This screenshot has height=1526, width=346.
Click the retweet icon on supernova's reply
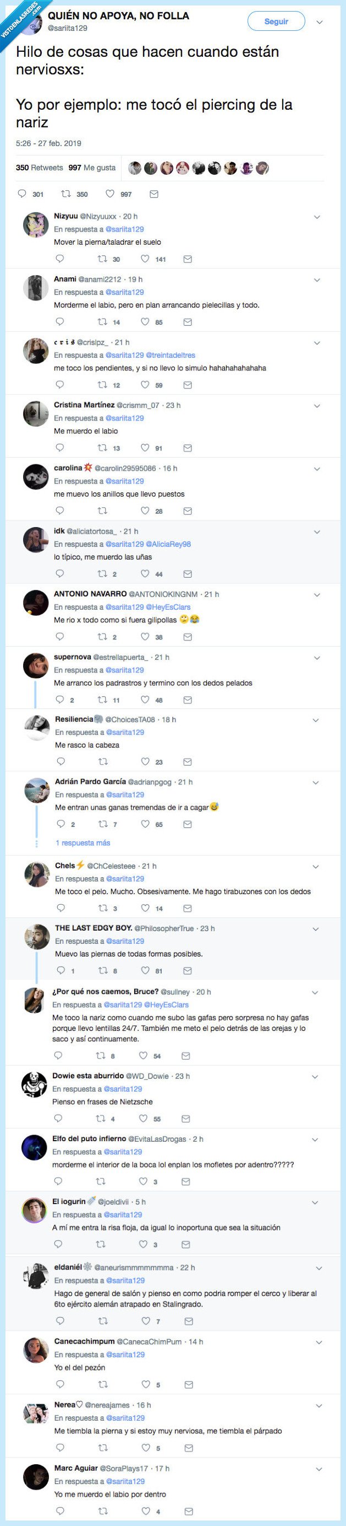click(101, 701)
